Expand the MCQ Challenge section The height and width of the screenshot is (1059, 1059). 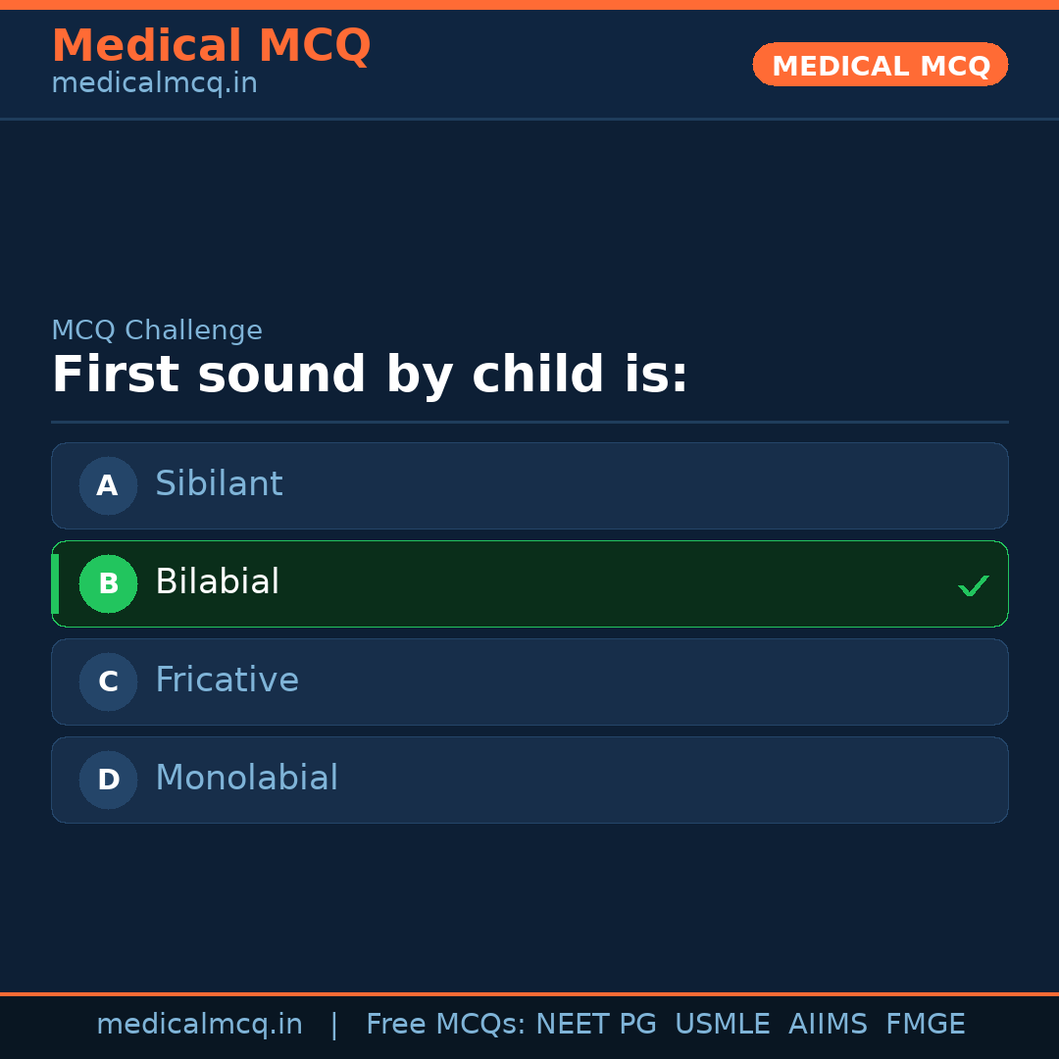coord(157,330)
